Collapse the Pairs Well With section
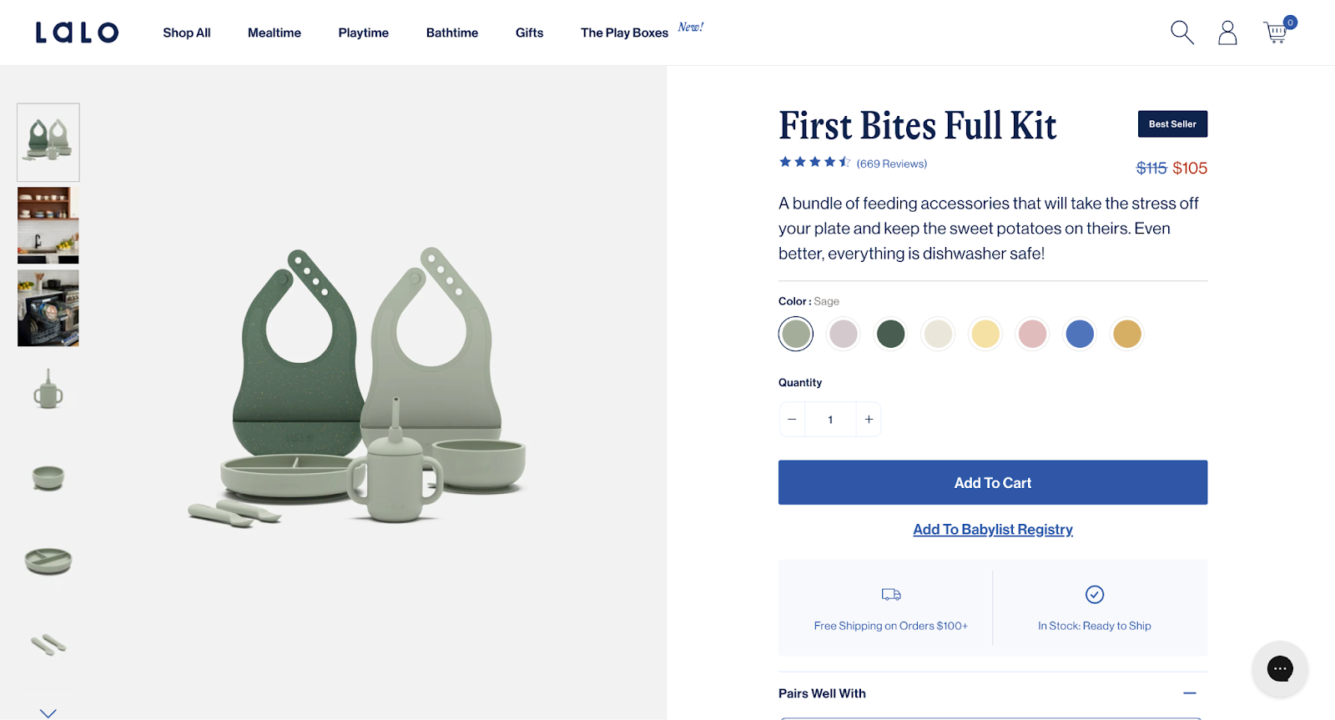The width and height of the screenshot is (1335, 720). [x=1189, y=693]
